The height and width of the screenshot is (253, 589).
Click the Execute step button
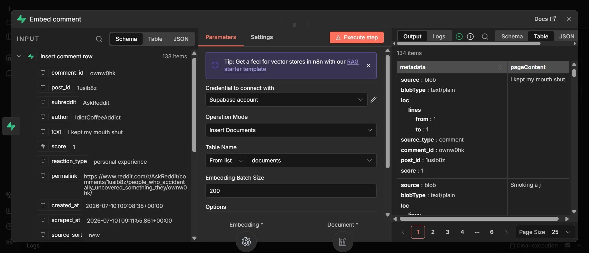tap(356, 37)
